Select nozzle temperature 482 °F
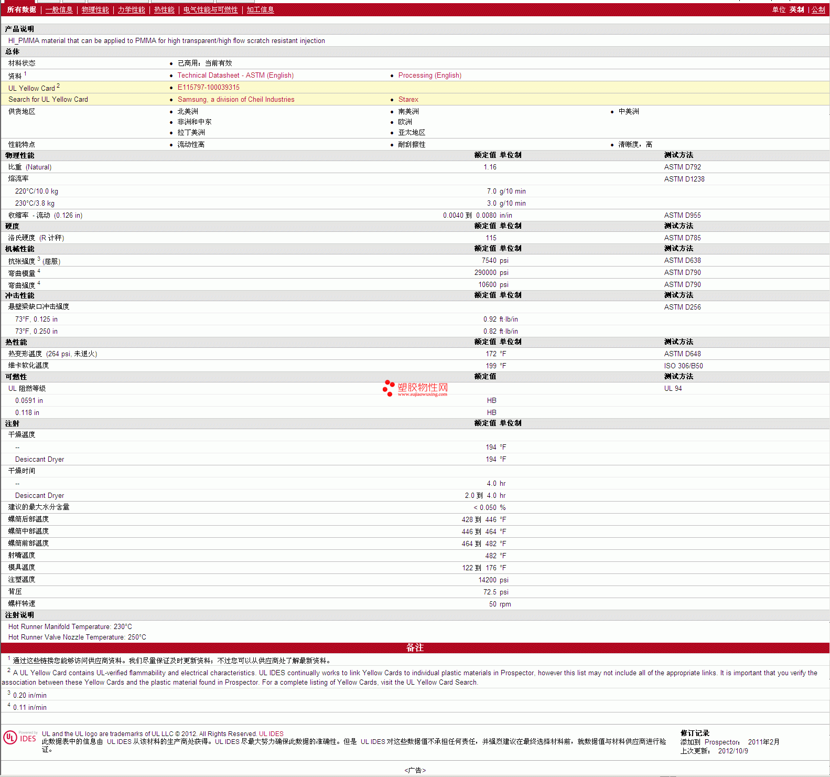This screenshot has width=830, height=777. point(496,556)
